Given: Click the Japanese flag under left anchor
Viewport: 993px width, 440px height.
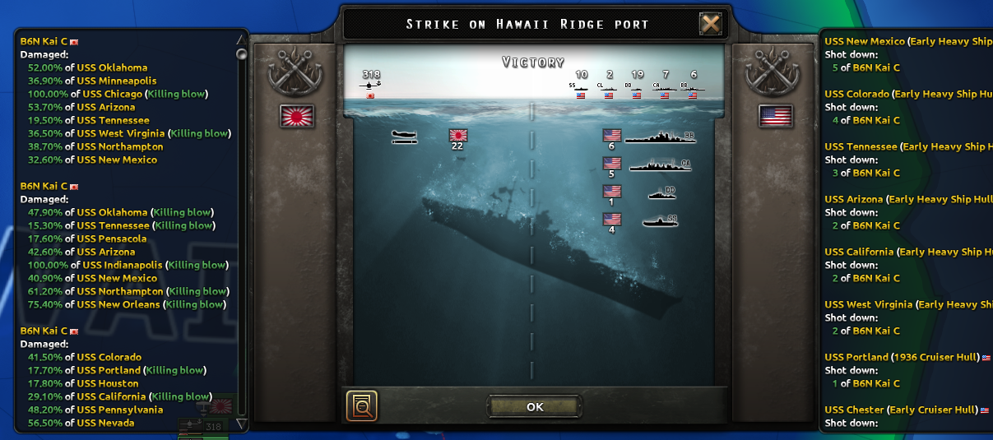Looking at the screenshot, I should click(295, 116).
